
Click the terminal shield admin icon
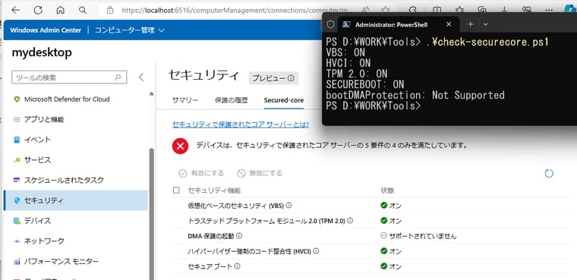pyautogui.click(x=330, y=24)
